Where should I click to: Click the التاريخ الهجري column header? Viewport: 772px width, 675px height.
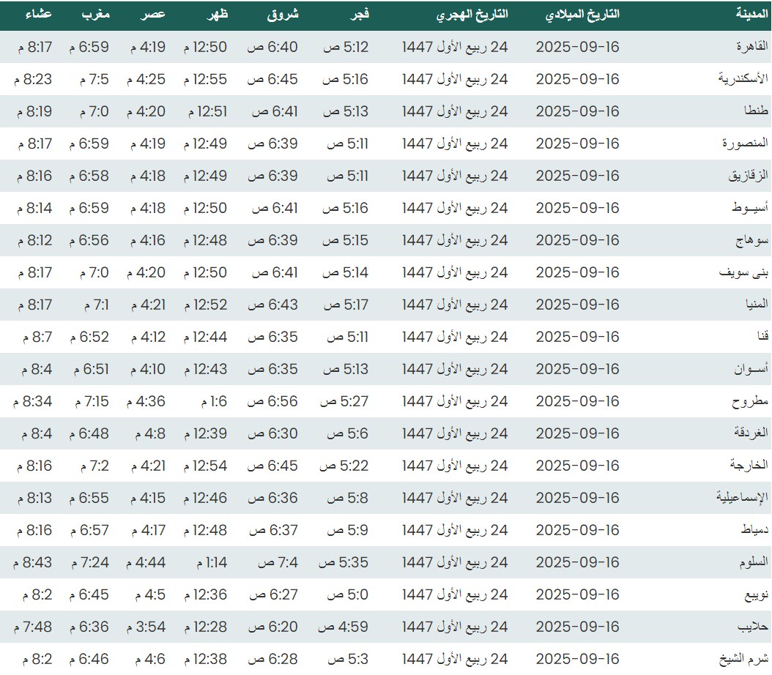tap(472, 15)
